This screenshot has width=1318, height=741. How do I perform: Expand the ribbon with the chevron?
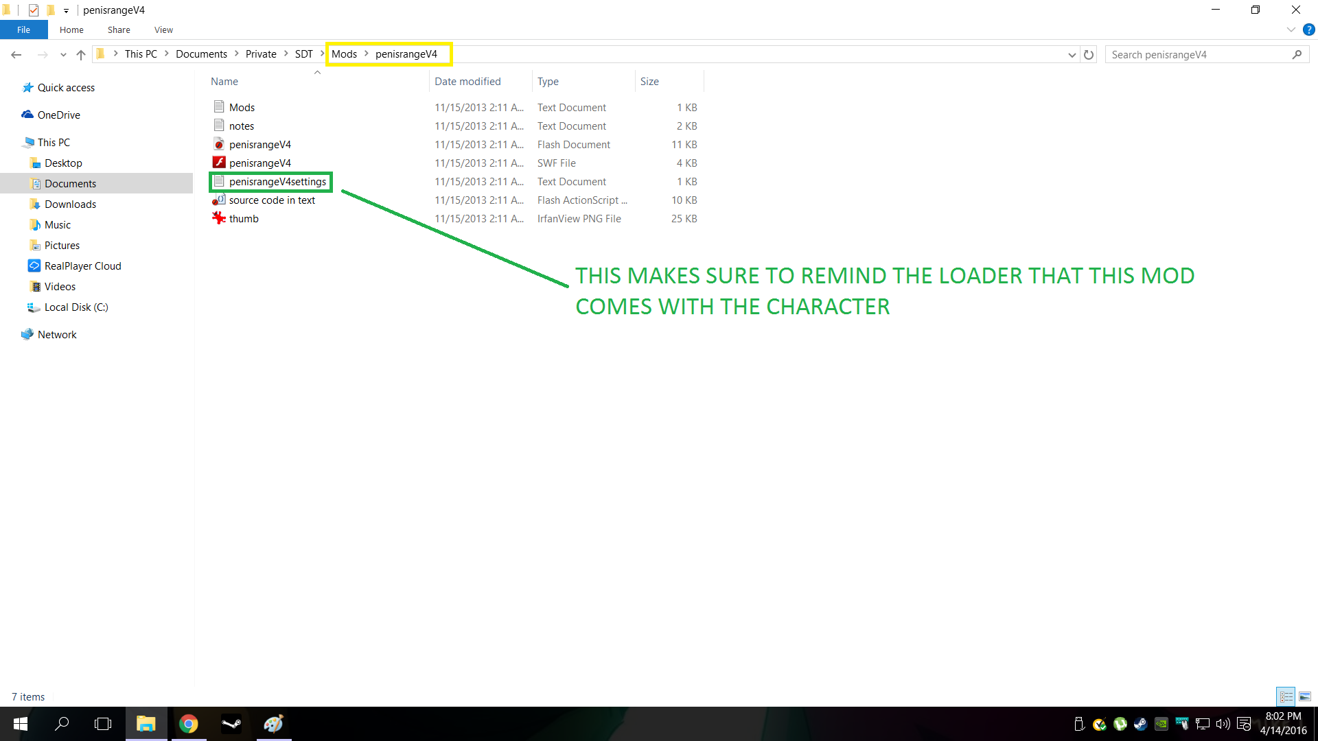[1291, 30]
